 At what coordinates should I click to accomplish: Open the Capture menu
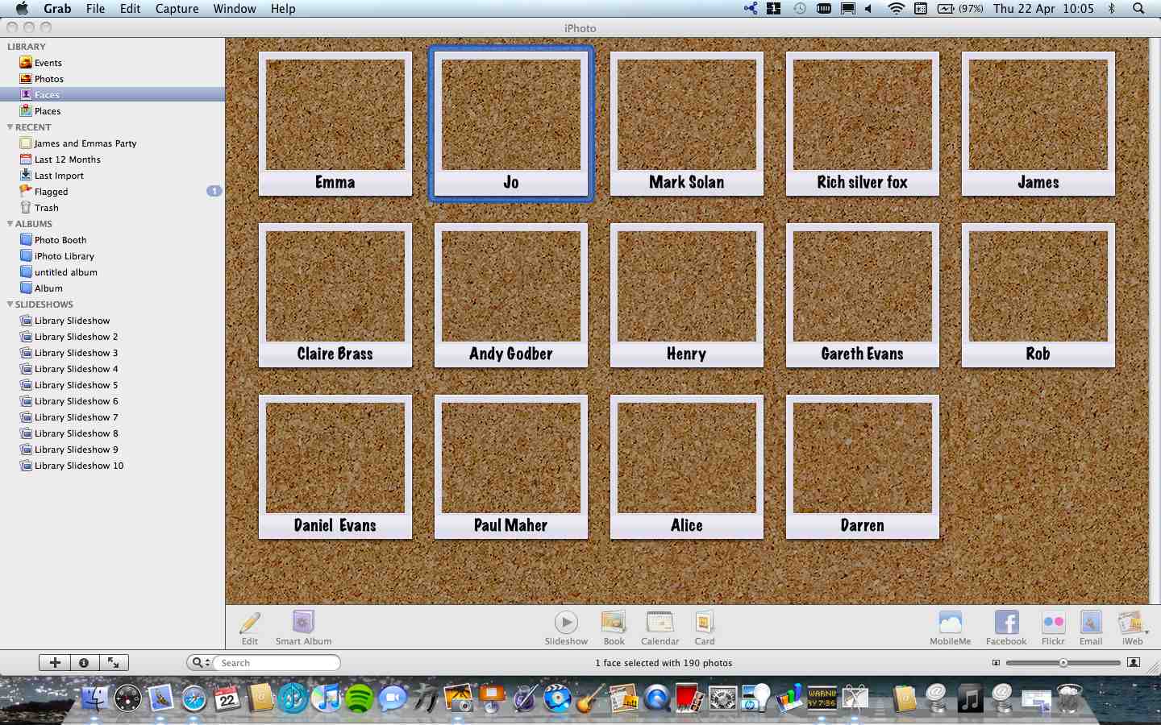pos(177,9)
